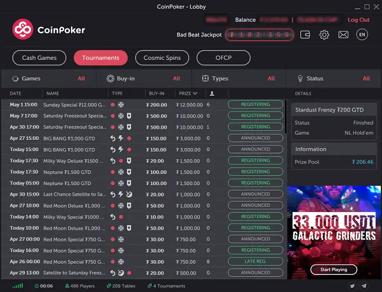382x292 pixels.
Task: Click shield icon in May 7 Saturday Freezeout row
Action: (129, 116)
